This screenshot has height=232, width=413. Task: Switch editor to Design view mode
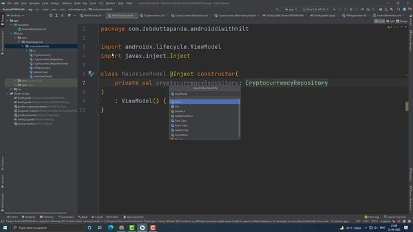401,21
